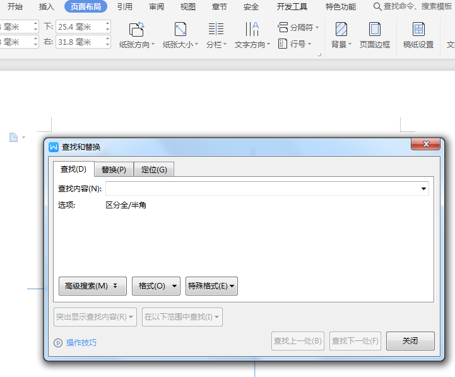Click the 关闭 button in dialog
This screenshot has height=377, width=455.
tap(410, 341)
